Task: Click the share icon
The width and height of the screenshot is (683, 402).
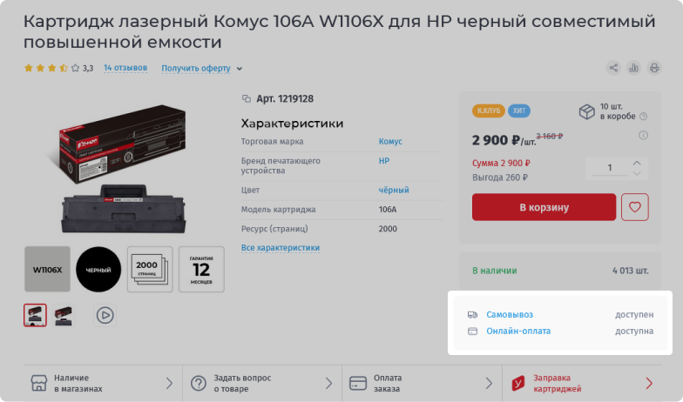Action: click(x=613, y=68)
